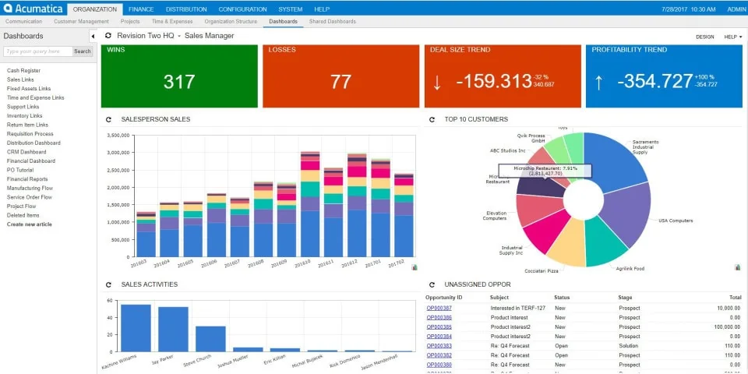Open the Distribution menu
The image size is (748, 374).
[186, 9]
